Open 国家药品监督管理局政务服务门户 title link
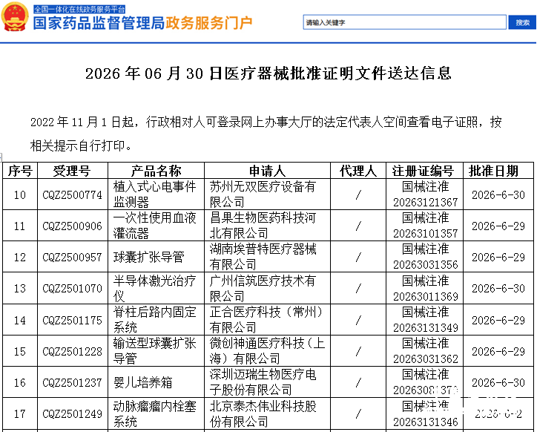 tap(143, 23)
